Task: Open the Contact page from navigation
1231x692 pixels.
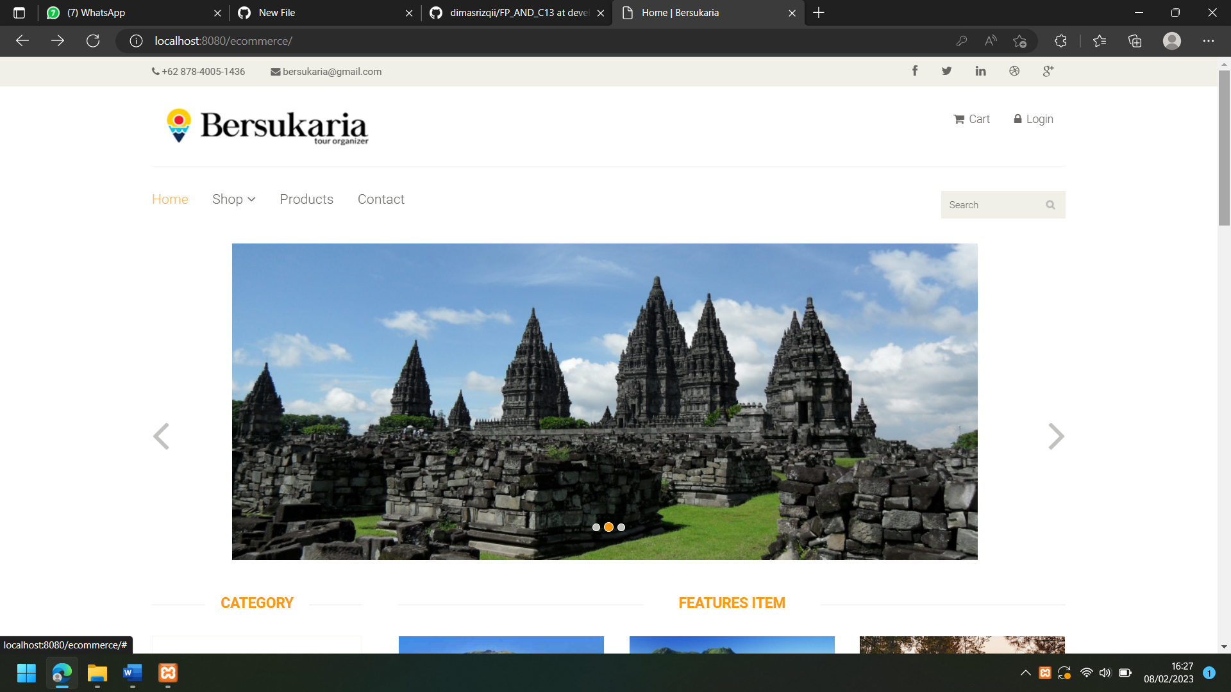Action: point(381,199)
